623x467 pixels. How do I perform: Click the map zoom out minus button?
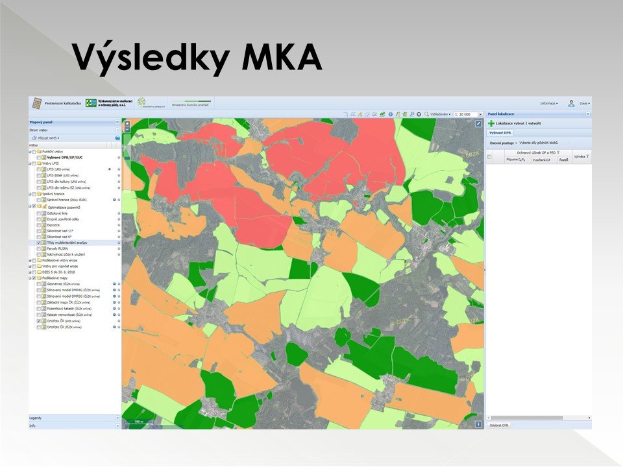pyautogui.click(x=127, y=130)
